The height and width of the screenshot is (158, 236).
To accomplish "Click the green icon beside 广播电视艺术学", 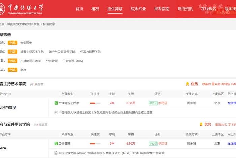I will [56, 103].
